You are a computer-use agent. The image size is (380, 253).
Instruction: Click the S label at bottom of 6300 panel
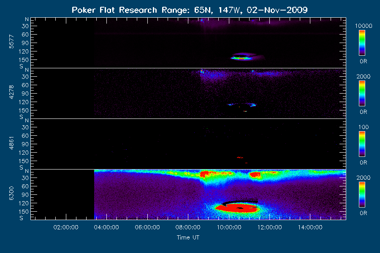click(22, 218)
